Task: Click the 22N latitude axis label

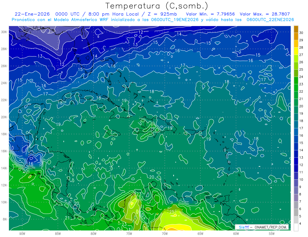Action: pyautogui.click(x=4, y=100)
